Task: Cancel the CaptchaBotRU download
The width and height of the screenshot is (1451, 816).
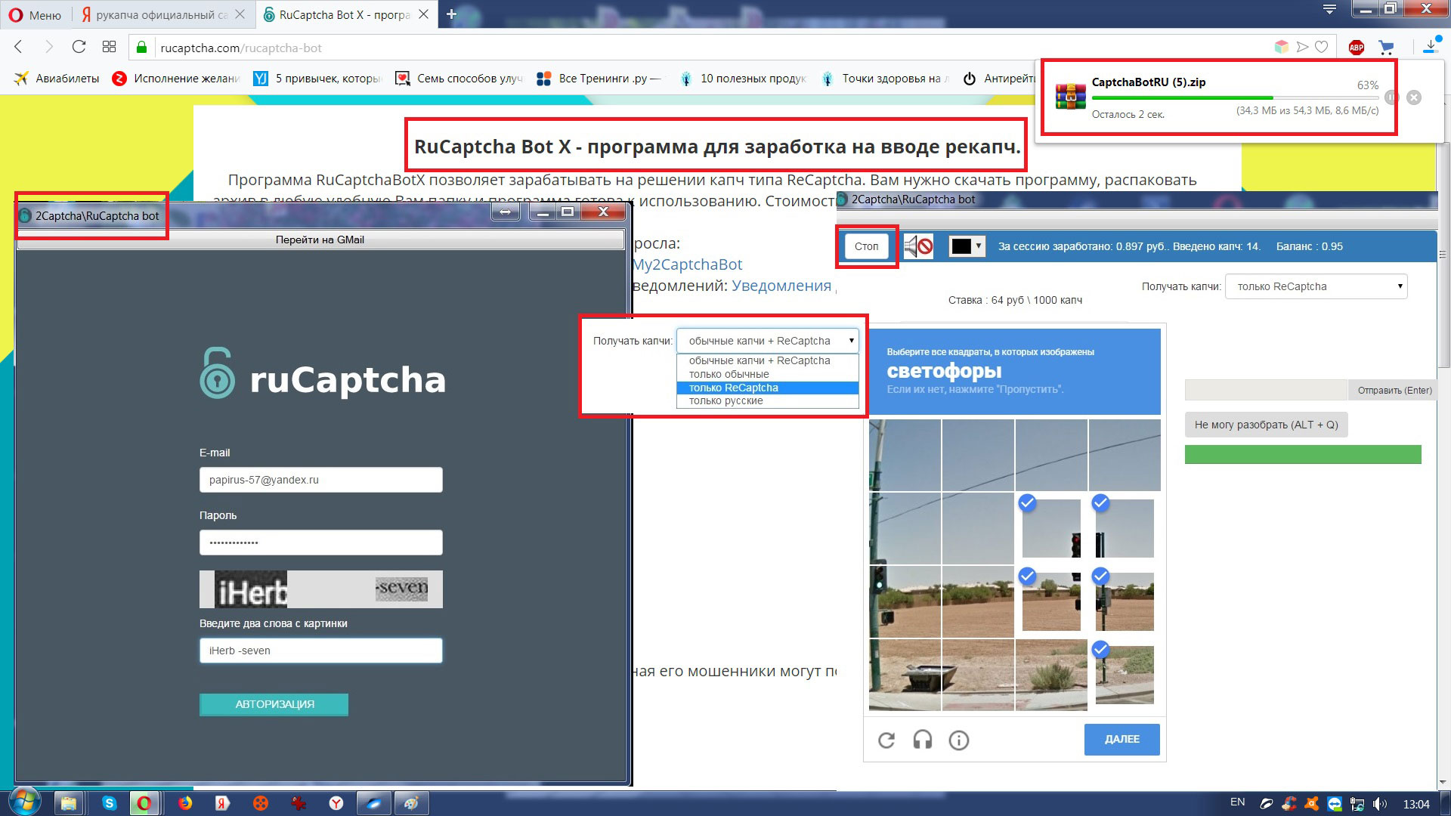Action: (x=1414, y=97)
